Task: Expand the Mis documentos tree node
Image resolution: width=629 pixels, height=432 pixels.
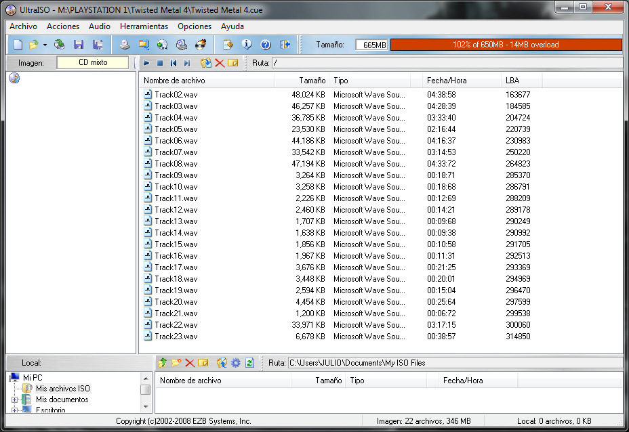Action: [x=14, y=400]
